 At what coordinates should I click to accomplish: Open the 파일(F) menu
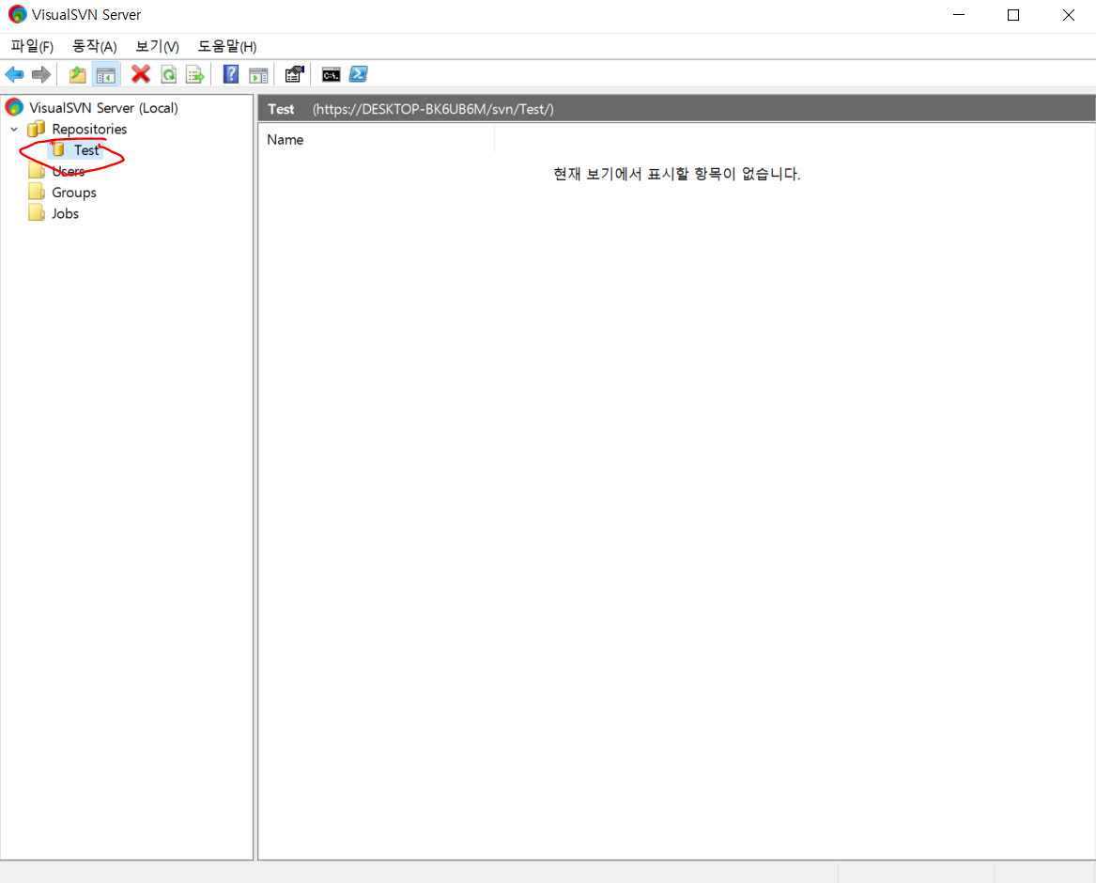pyautogui.click(x=32, y=46)
